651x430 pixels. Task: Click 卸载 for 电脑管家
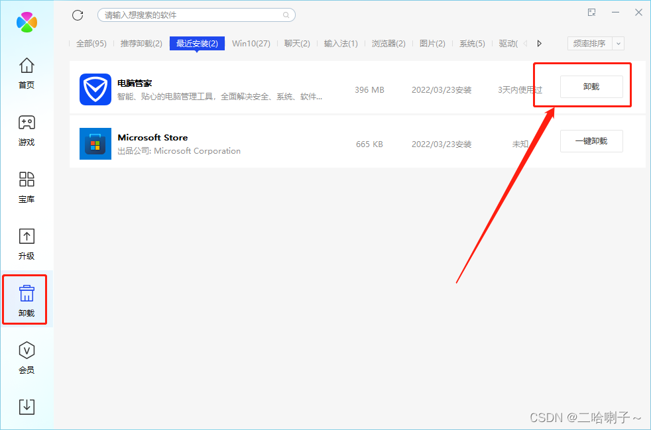coord(591,87)
